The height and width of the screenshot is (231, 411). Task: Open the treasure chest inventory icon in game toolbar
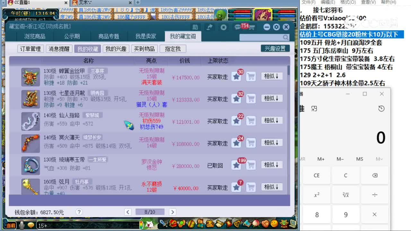point(172,225)
